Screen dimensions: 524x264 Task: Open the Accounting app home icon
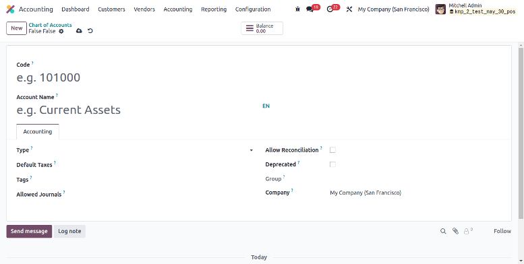click(x=10, y=9)
